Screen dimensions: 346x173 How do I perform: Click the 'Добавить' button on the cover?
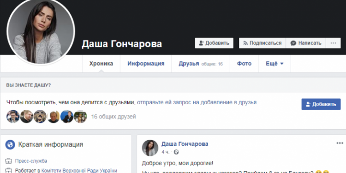(214, 43)
